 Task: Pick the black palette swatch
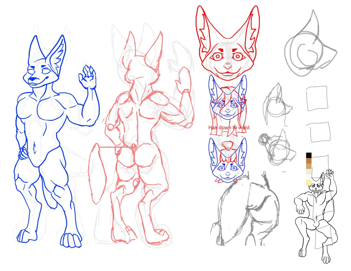309,155
